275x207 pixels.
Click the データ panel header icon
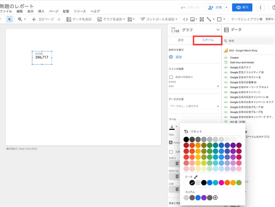226,30
